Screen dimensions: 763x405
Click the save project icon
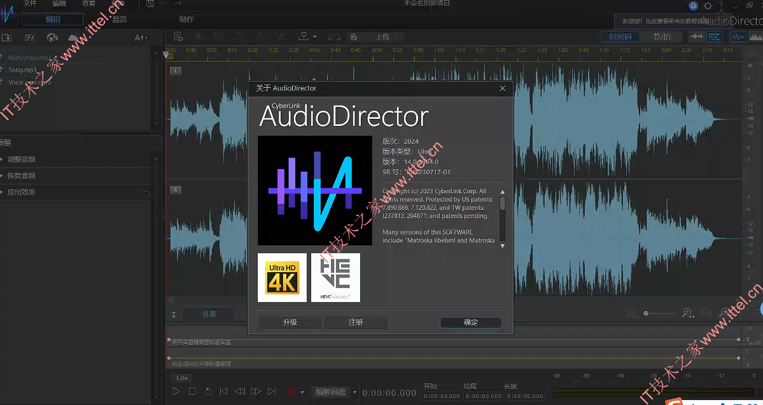[x=150, y=4]
